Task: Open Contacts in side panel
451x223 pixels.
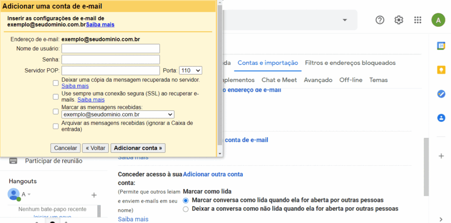Action: (x=441, y=118)
